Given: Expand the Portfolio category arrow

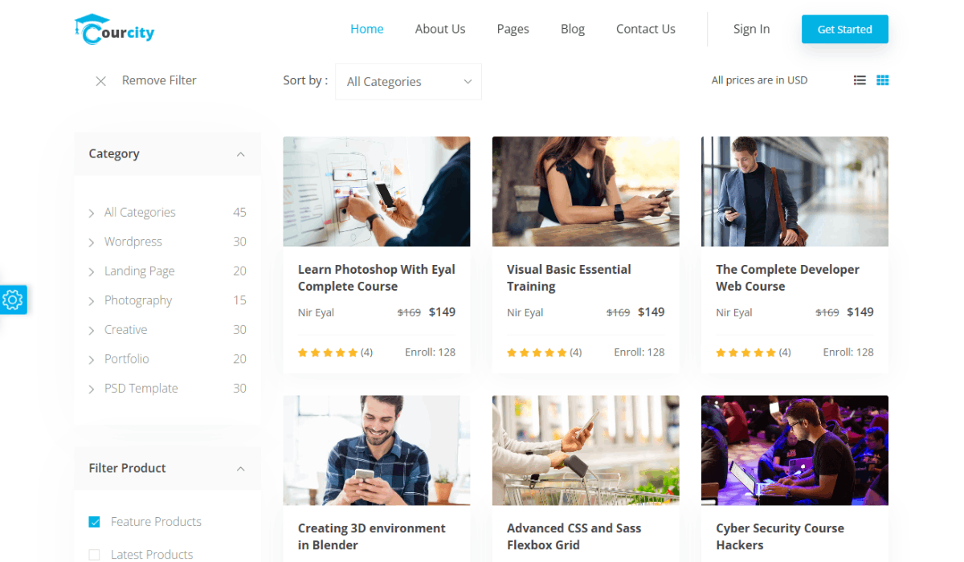Looking at the screenshot, I should [x=92, y=360].
